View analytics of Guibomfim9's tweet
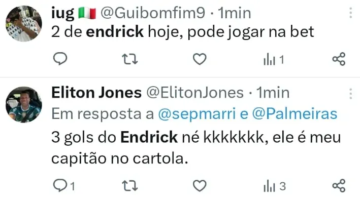The image size is (360, 203). (274, 60)
